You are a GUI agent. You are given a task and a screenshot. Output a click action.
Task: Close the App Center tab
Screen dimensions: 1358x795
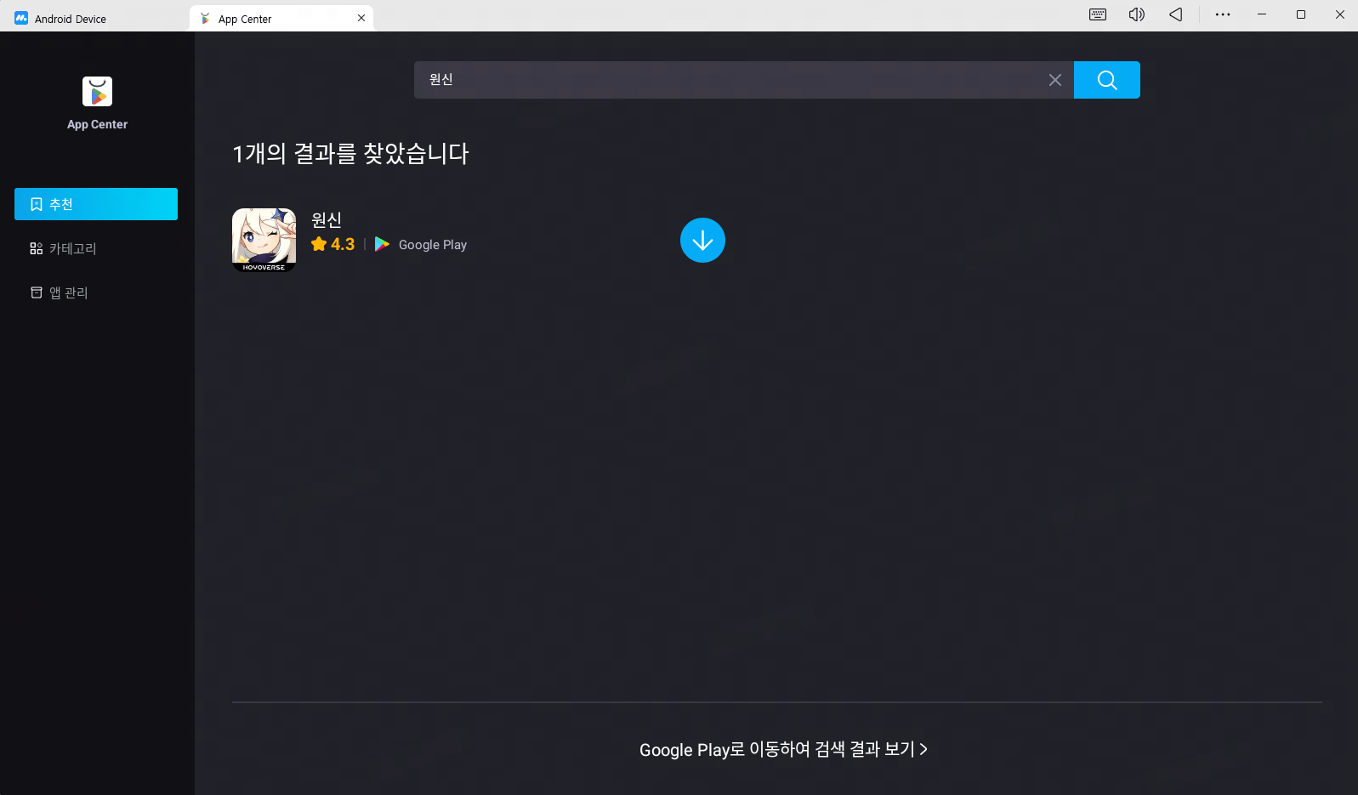pos(361,18)
